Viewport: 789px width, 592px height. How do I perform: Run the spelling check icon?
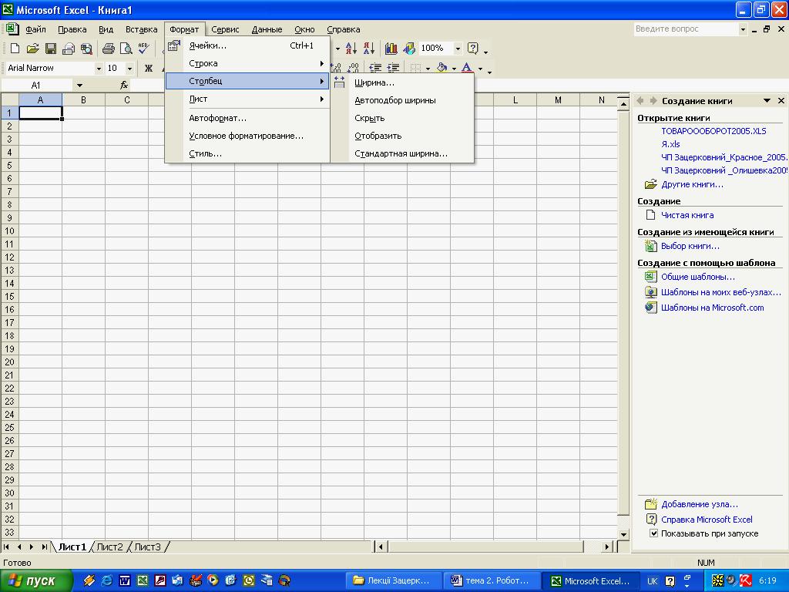pos(143,49)
